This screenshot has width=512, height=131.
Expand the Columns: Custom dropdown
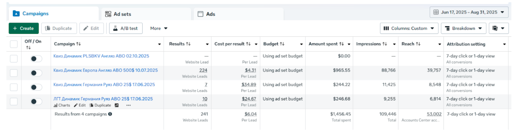tap(409, 28)
